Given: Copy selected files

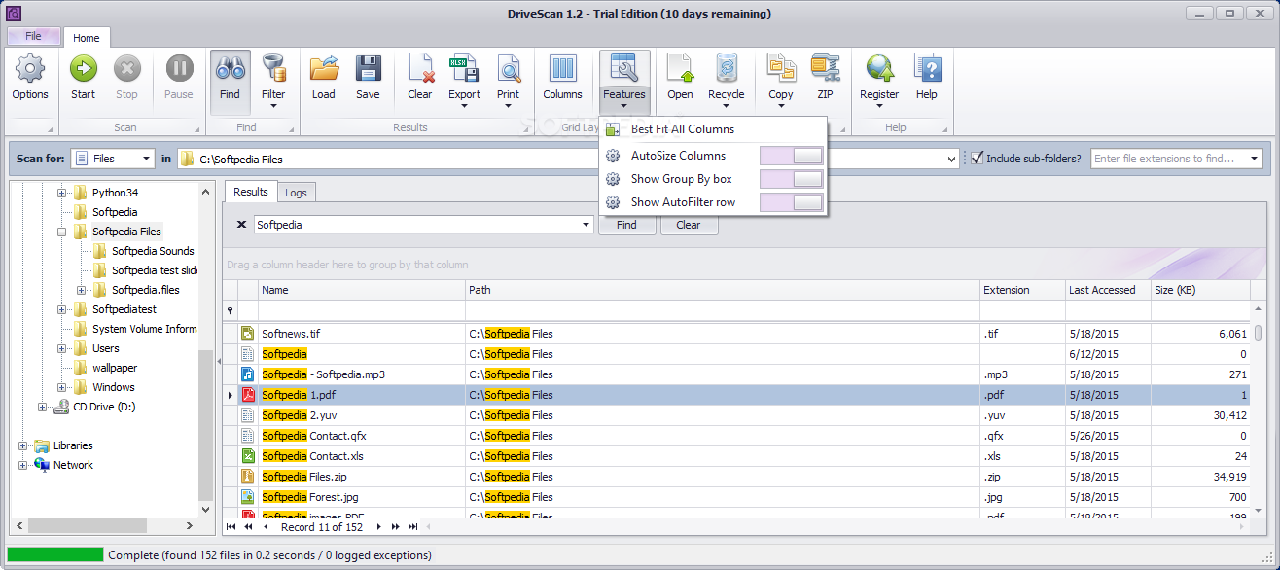Looking at the screenshot, I should click(781, 83).
